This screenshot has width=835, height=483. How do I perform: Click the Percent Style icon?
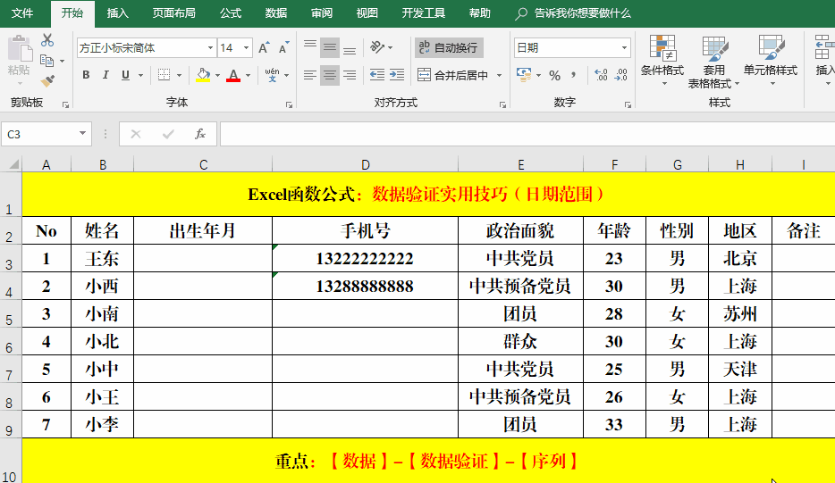click(554, 75)
